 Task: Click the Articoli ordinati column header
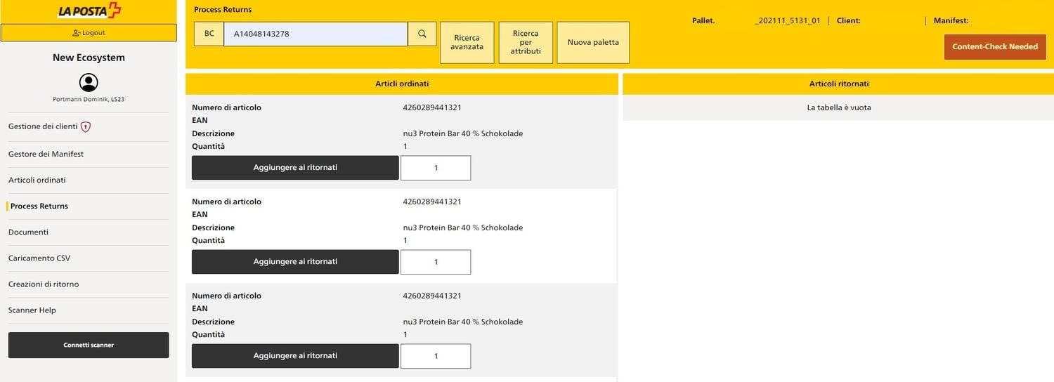click(x=402, y=84)
